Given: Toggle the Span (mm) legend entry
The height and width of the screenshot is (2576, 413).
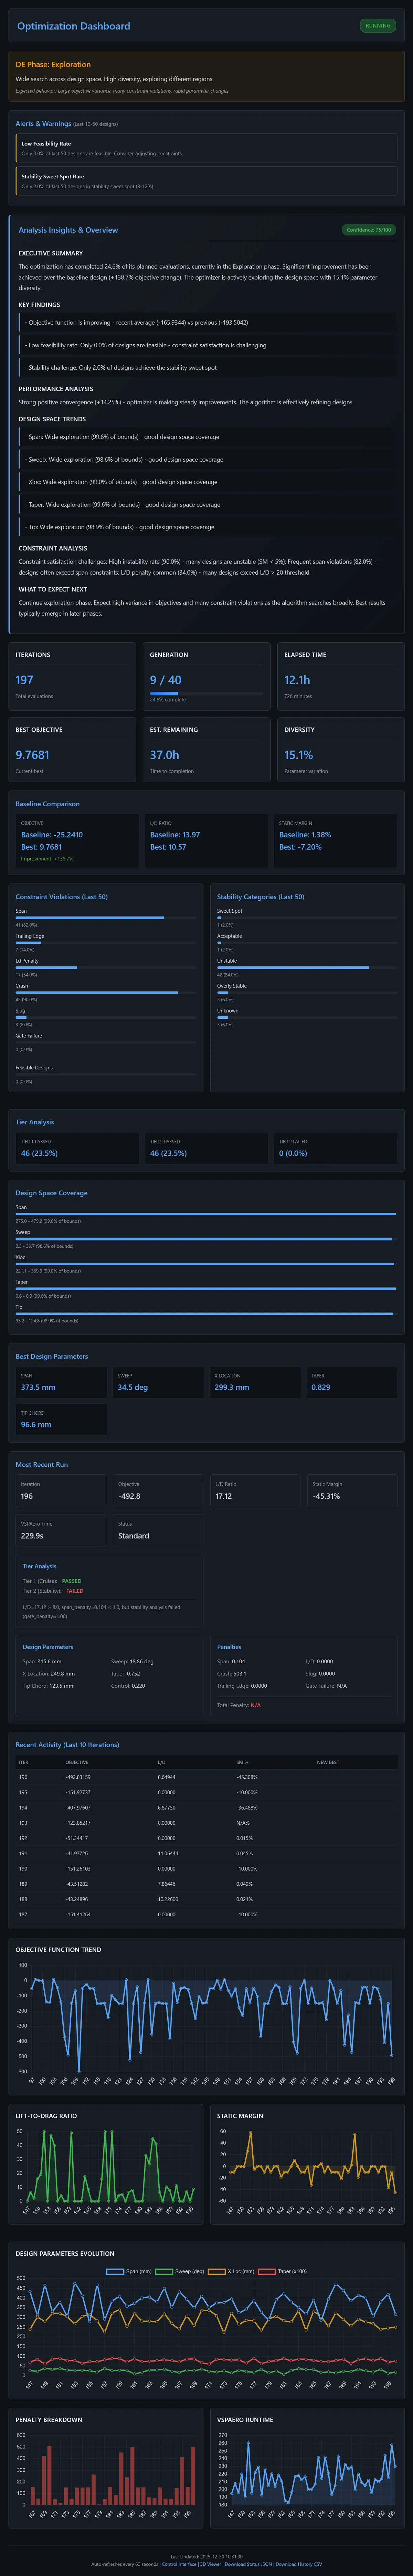Looking at the screenshot, I should point(129,2271).
